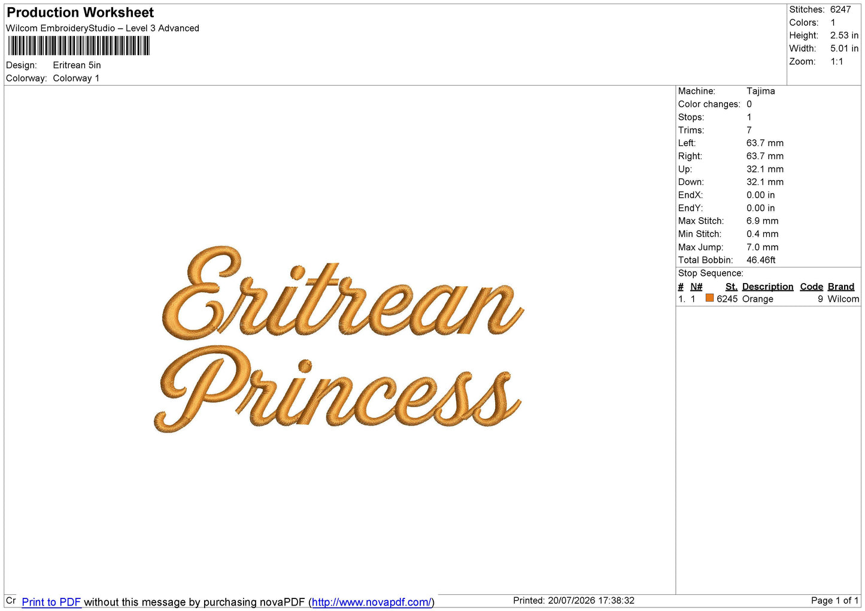Image resolution: width=865 pixels, height=611 pixels.
Task: Click the height value '2.53 in'
Action: tap(844, 35)
